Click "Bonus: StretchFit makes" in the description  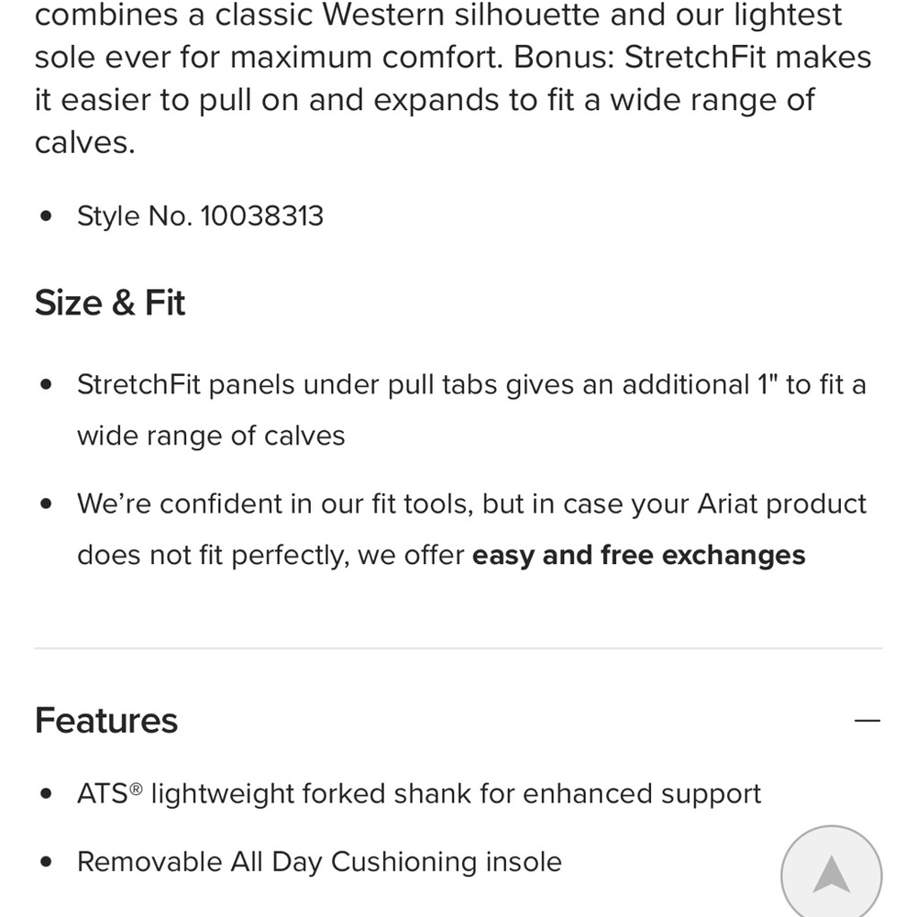click(692, 57)
